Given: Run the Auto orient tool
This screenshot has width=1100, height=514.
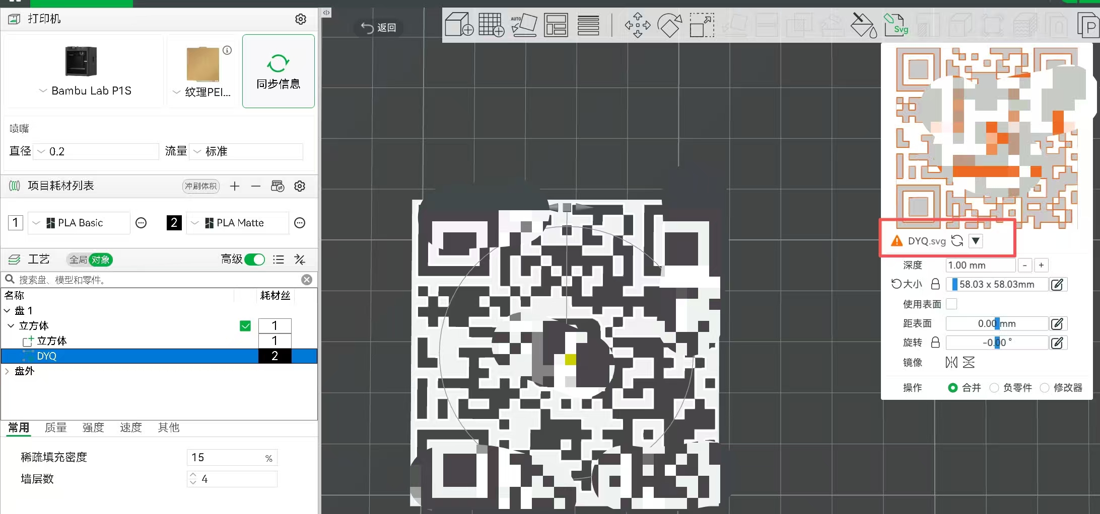Looking at the screenshot, I should [524, 25].
